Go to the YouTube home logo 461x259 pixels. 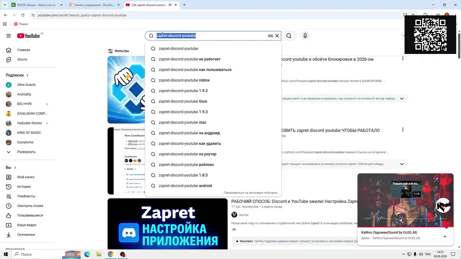click(28, 36)
